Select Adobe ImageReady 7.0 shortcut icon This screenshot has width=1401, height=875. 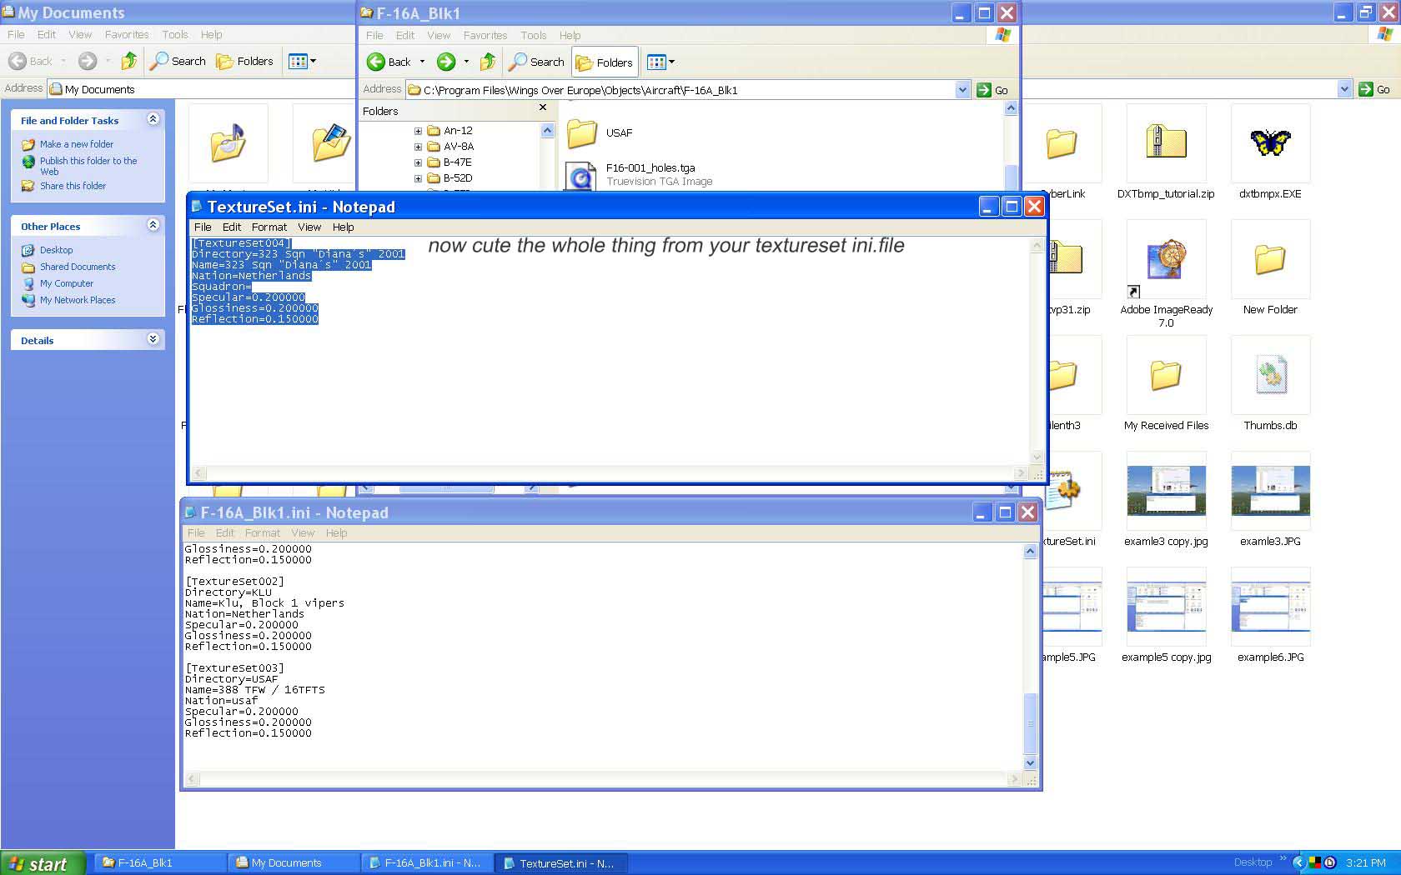click(x=1166, y=259)
